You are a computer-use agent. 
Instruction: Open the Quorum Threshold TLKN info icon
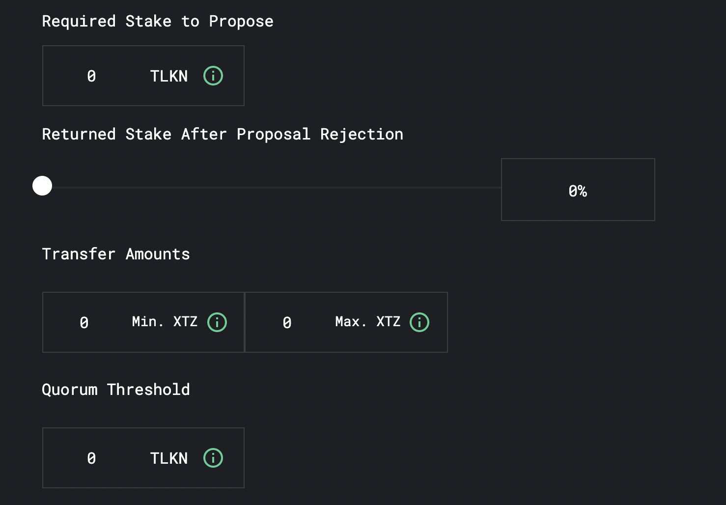tap(213, 458)
